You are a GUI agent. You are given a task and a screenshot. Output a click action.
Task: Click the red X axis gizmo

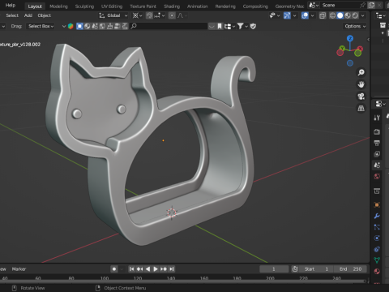(360, 49)
